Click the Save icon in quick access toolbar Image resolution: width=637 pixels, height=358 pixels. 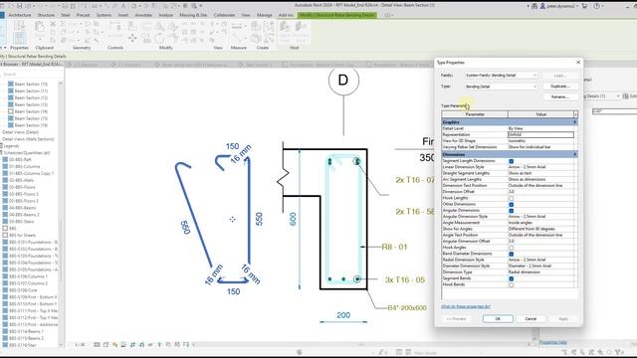20,6
